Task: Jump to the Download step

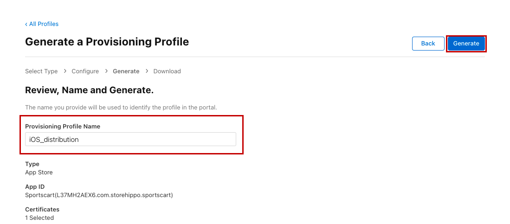Action: click(x=167, y=71)
